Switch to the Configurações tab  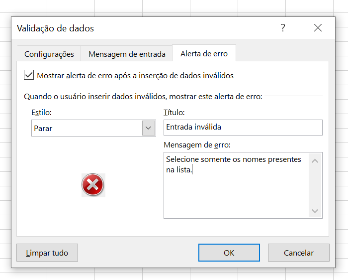[x=49, y=54]
